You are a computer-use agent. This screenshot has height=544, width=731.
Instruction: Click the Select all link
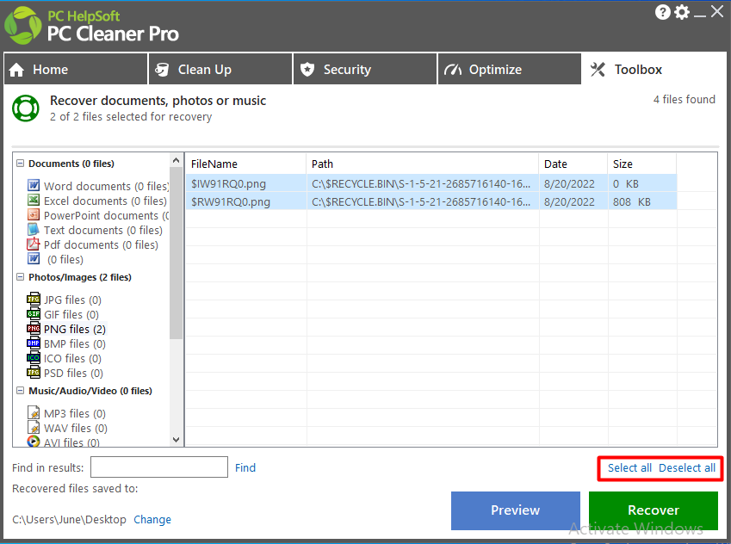[x=629, y=468]
